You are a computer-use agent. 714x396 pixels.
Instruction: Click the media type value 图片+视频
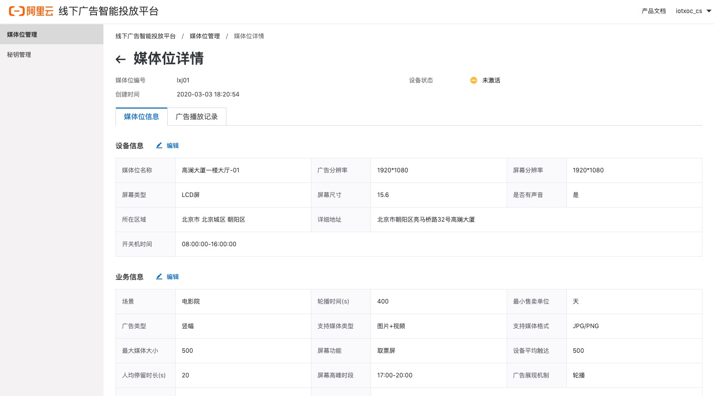tap(391, 326)
